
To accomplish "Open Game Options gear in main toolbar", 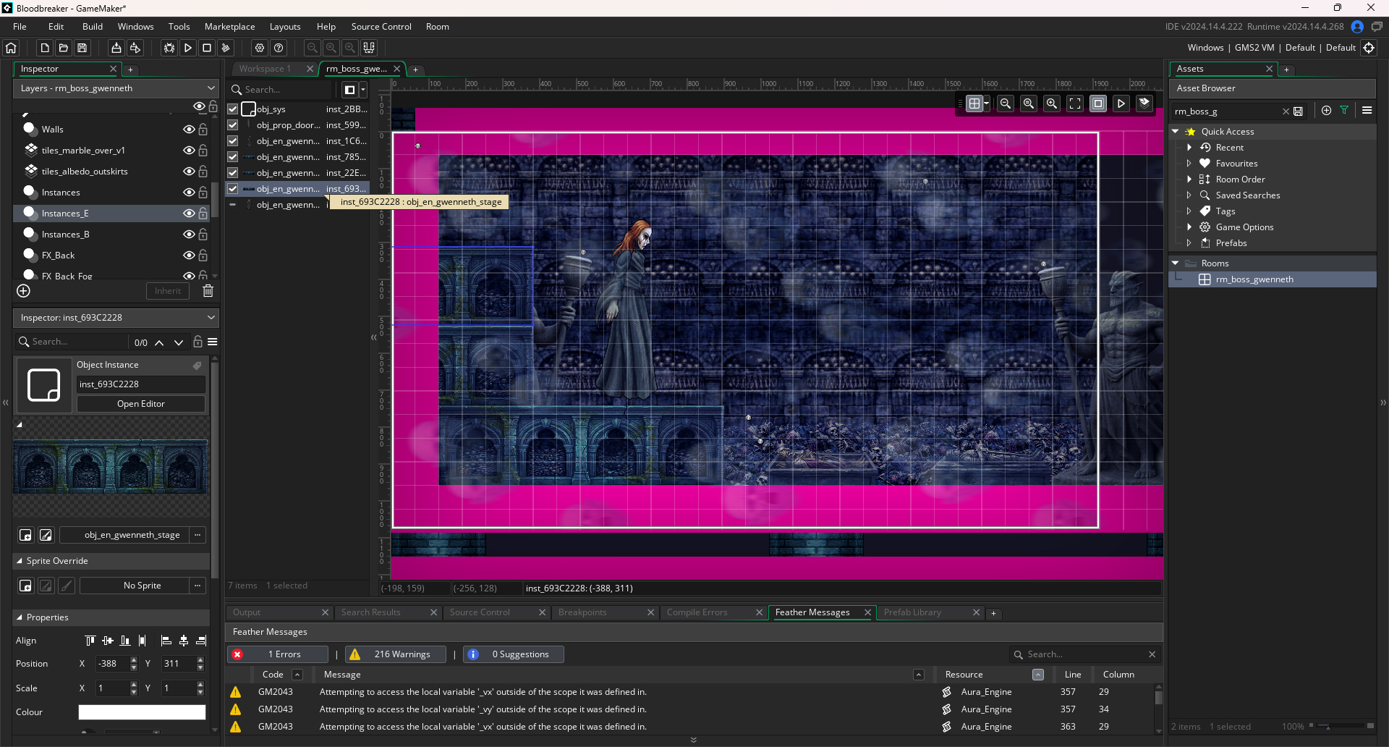I will coord(260,48).
